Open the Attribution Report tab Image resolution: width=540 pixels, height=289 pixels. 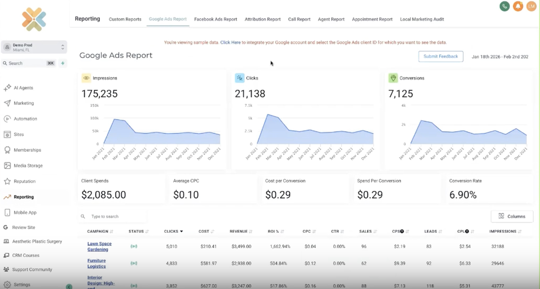[263, 19]
